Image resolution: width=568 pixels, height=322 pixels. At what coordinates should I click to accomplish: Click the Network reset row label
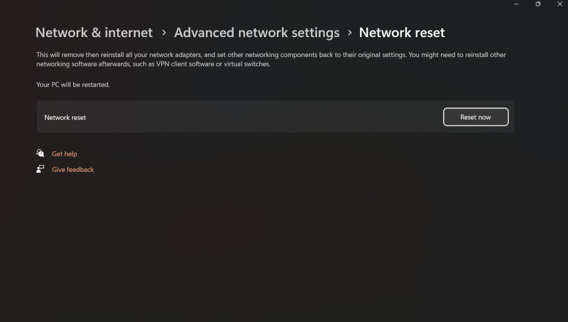coord(65,117)
